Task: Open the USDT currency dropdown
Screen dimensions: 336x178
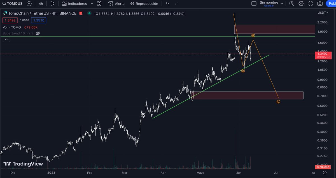Action: click(x=323, y=13)
